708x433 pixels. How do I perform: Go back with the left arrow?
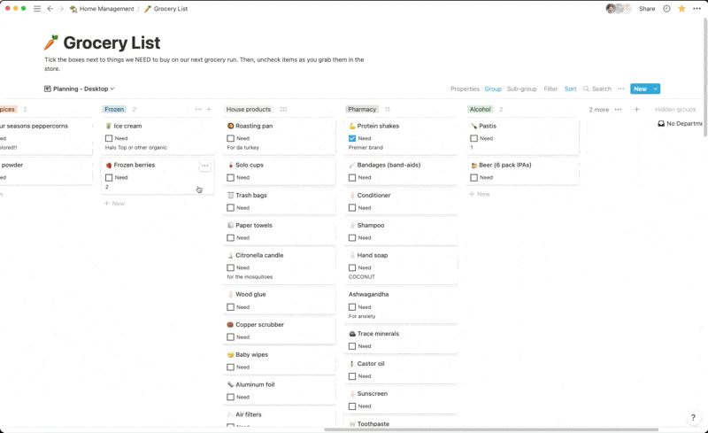[50, 9]
